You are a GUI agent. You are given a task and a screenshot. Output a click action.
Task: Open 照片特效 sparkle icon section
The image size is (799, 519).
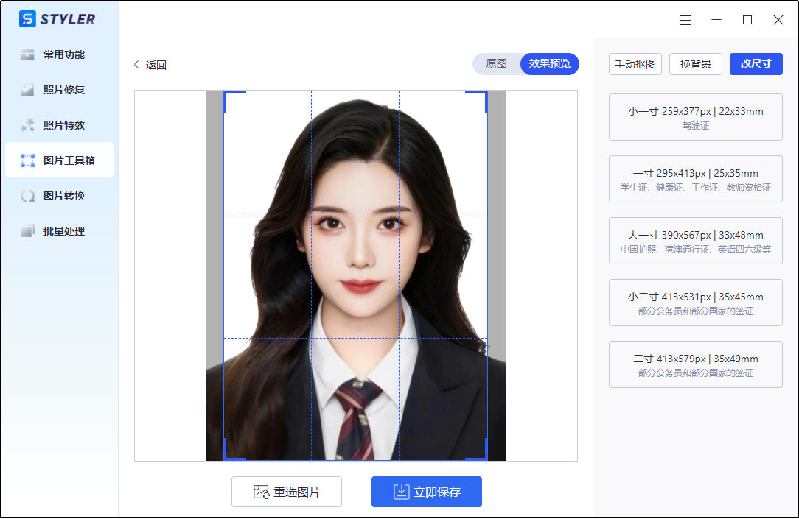point(27,125)
